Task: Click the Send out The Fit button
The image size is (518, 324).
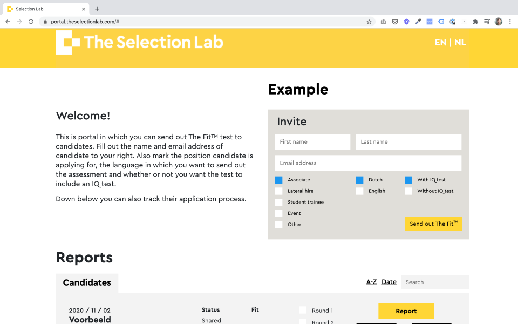Action: 433,224
